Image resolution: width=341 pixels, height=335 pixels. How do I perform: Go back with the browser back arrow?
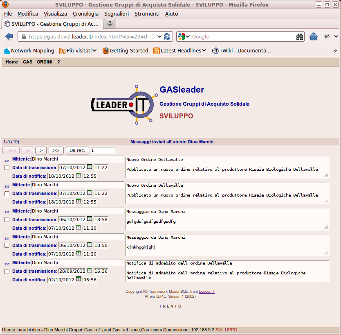(x=9, y=36)
